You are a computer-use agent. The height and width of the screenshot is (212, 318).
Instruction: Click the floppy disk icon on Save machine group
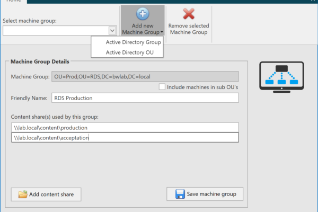point(180,194)
